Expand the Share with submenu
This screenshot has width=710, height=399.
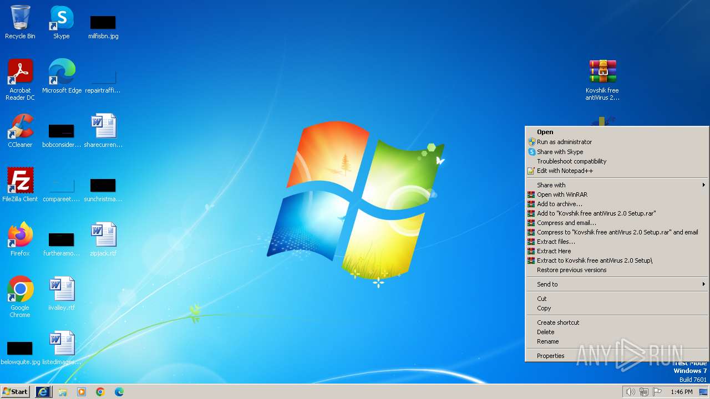point(617,185)
